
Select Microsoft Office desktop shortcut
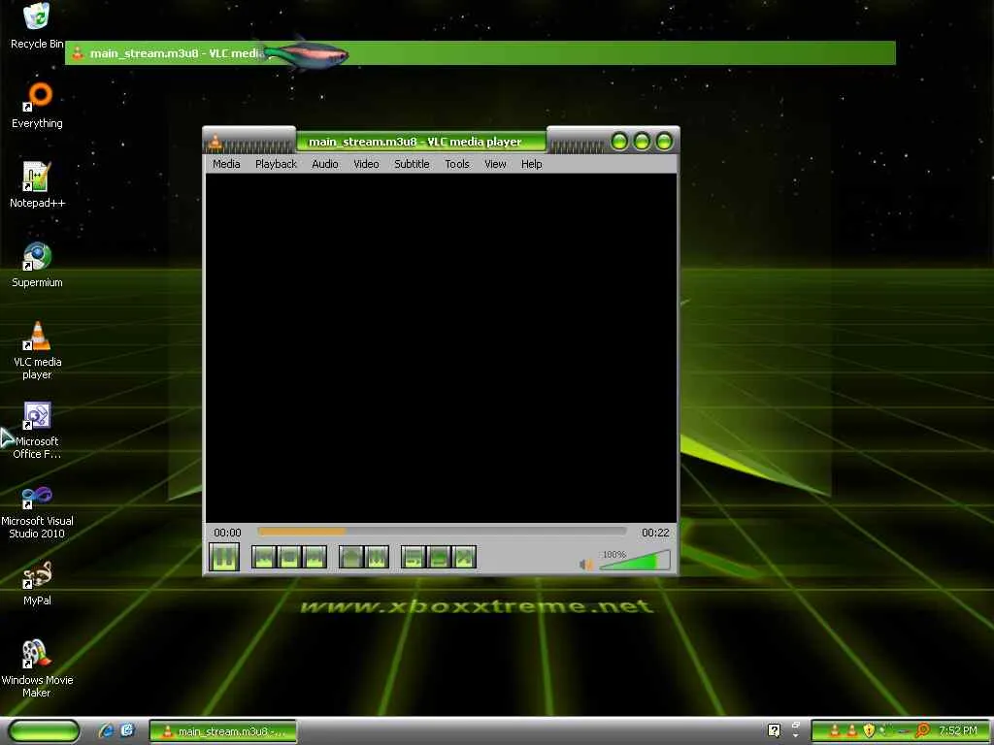pyautogui.click(x=37, y=430)
